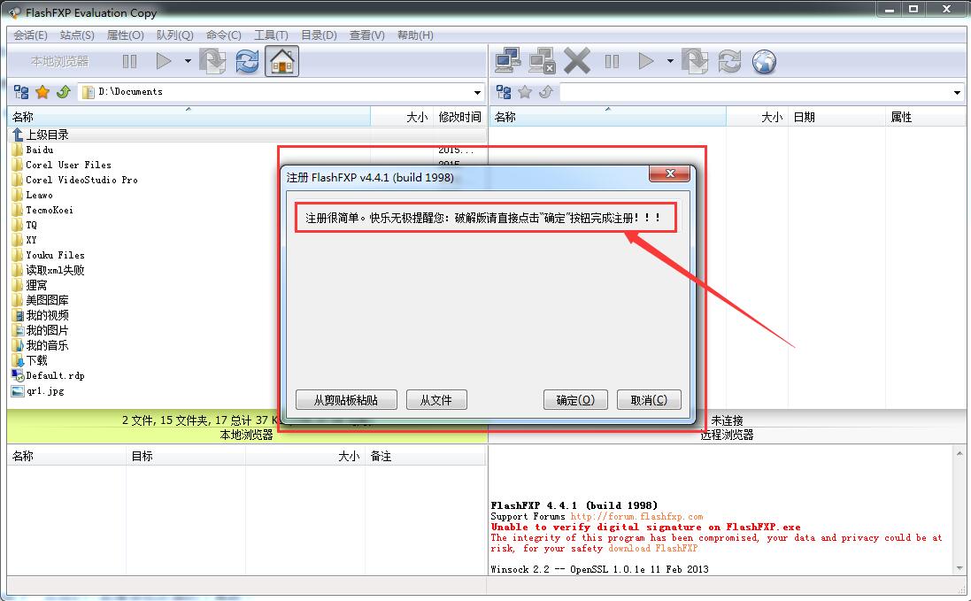Click the disconnect from server icon
Viewport: 971px width, 601px height.
tap(541, 61)
